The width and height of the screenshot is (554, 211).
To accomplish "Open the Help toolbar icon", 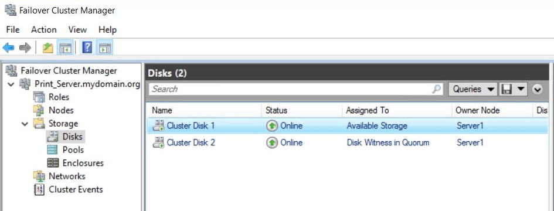I will 87,47.
